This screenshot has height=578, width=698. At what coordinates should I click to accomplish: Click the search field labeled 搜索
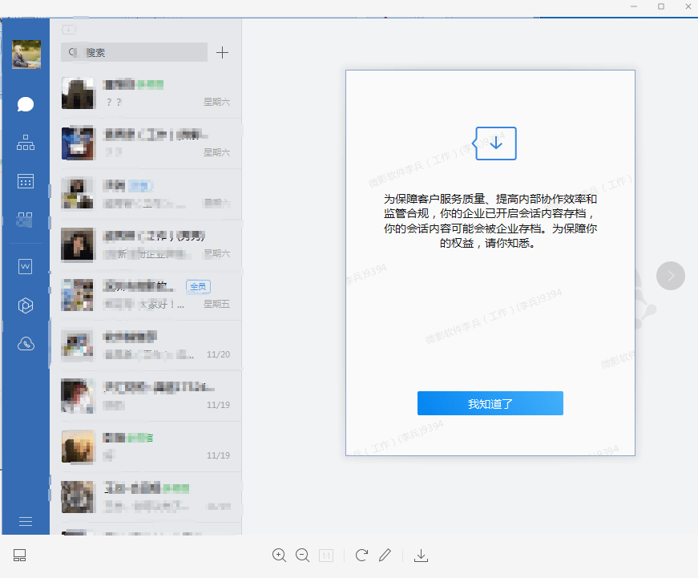[134, 52]
